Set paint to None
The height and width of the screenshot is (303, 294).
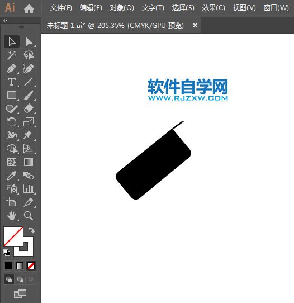31,266
